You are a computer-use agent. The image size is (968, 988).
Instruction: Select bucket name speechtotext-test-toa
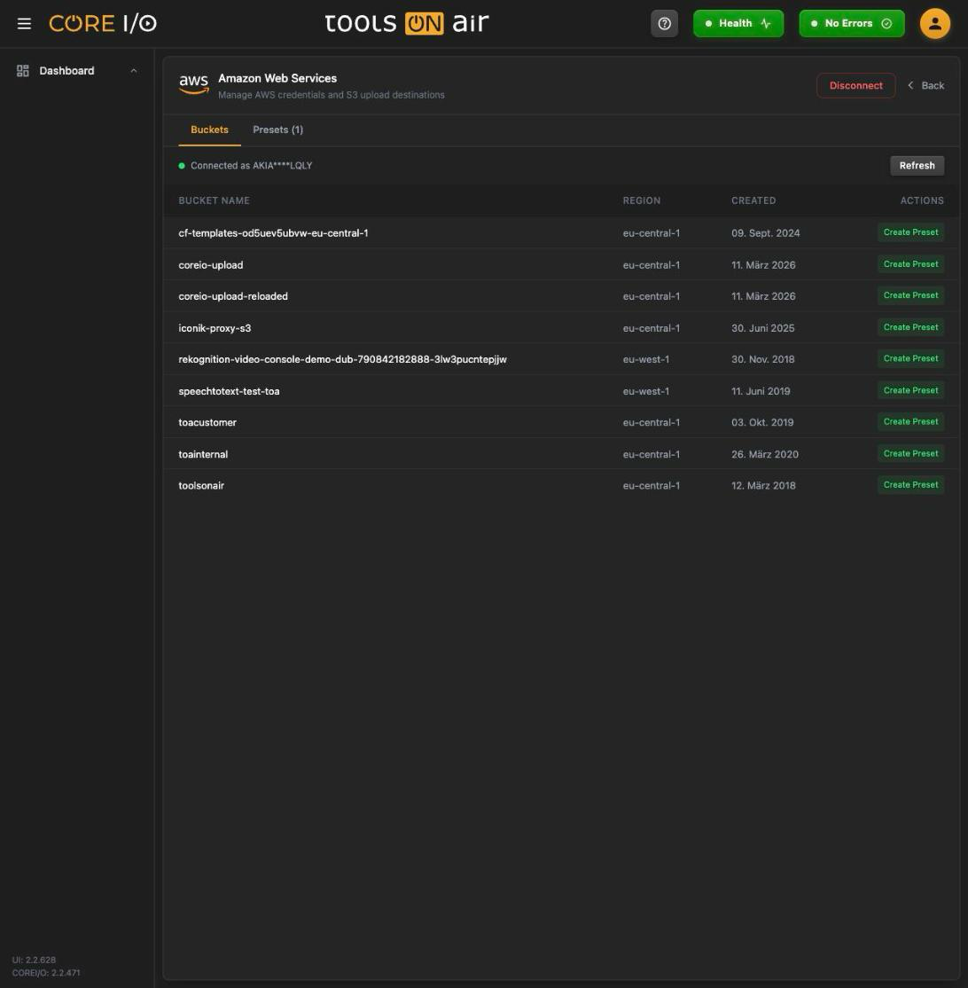229,390
